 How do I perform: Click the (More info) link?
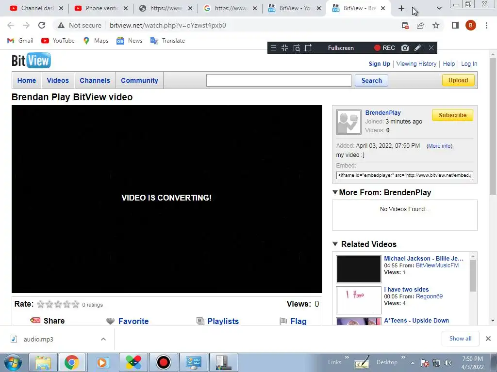[439, 146]
